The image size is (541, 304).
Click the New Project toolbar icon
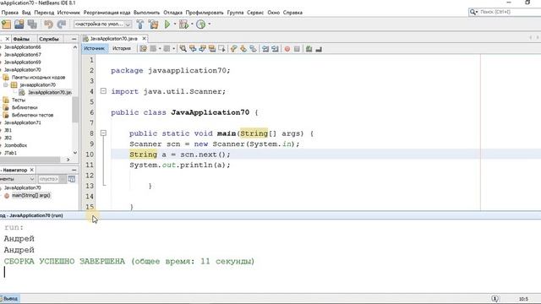6,24
